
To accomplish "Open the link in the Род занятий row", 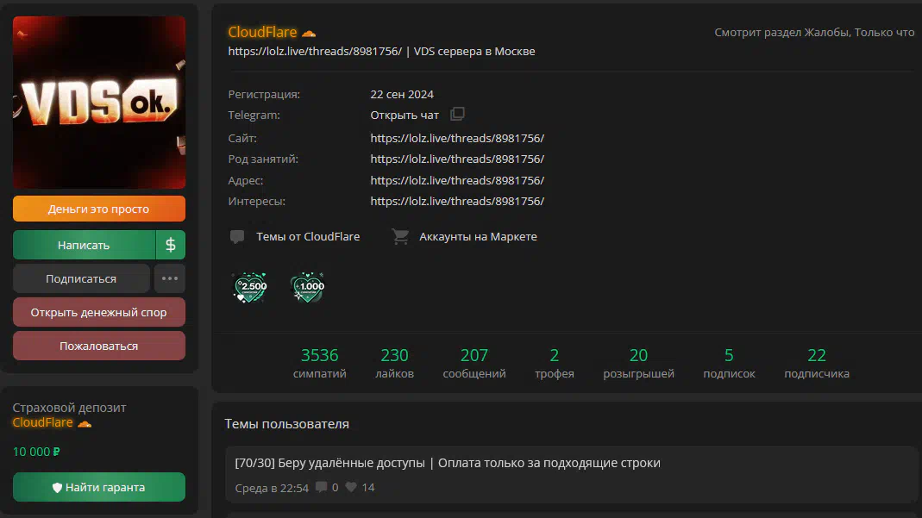I will 457,159.
